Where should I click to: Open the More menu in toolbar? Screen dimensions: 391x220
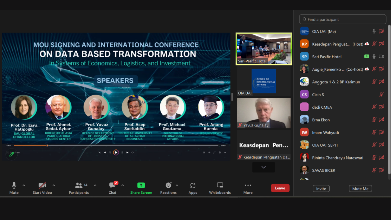tap(248, 188)
